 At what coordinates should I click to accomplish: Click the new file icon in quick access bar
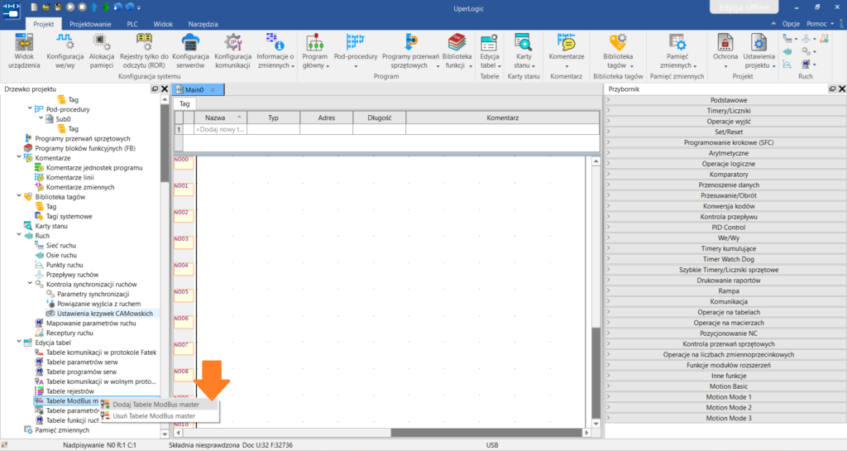pos(35,7)
